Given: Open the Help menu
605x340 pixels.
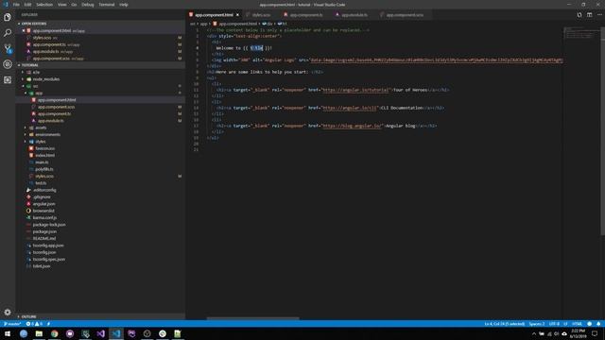Looking at the screenshot, I should [x=124, y=5].
